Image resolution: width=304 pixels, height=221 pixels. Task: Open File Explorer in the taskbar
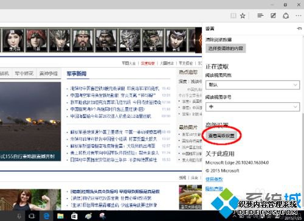(60, 216)
